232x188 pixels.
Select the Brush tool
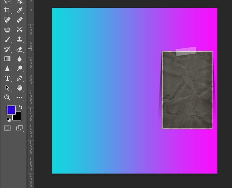point(7,40)
